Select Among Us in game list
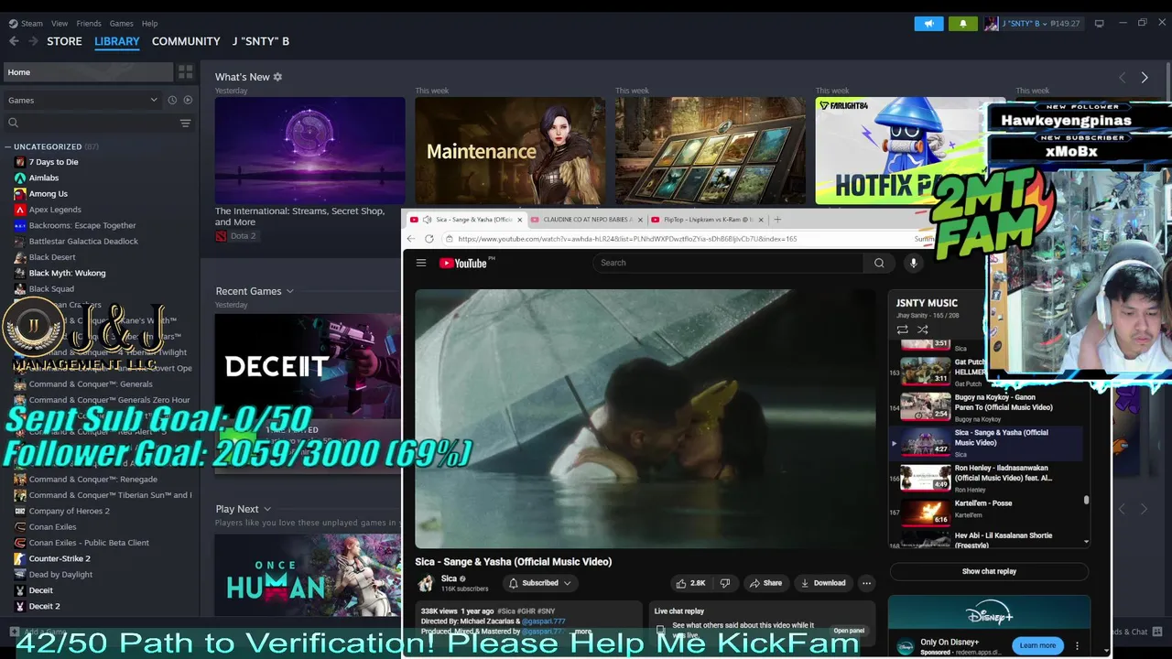The image size is (1172, 659). tap(48, 194)
